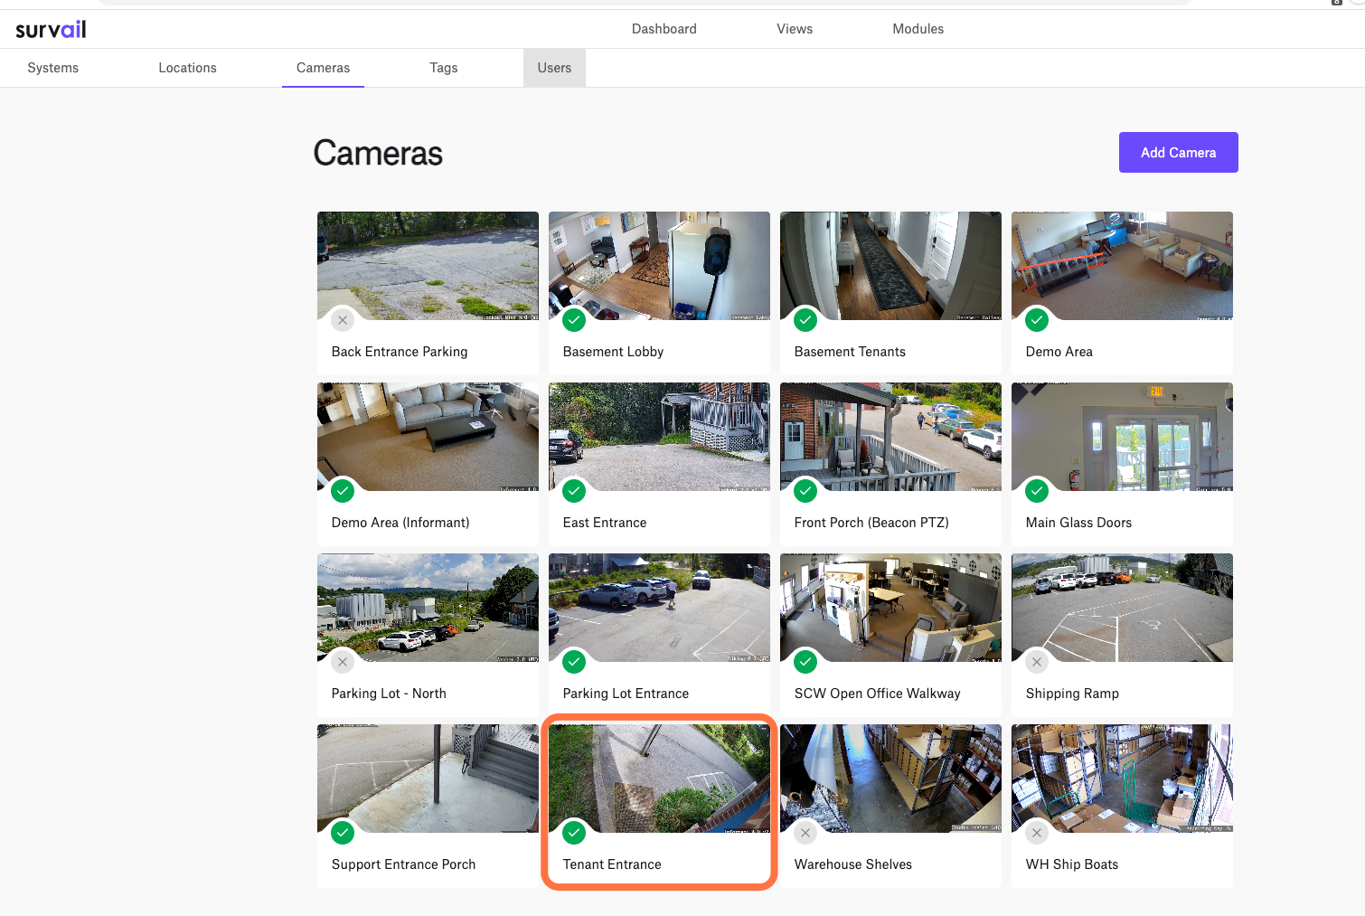The image size is (1365, 916).
Task: Open Parking Lot - North thumbnail
Action: (x=428, y=608)
